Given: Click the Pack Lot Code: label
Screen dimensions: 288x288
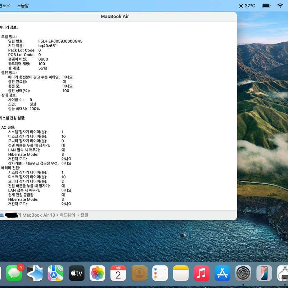Looking at the screenshot, I should (x=22, y=50).
